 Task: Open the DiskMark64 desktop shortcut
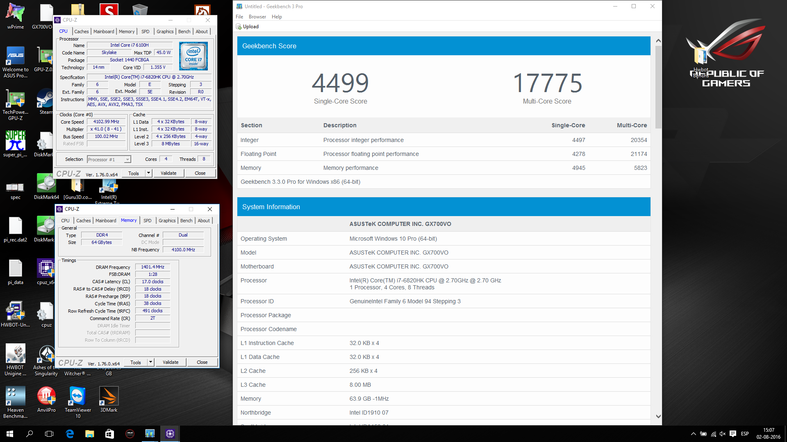pyautogui.click(x=46, y=187)
